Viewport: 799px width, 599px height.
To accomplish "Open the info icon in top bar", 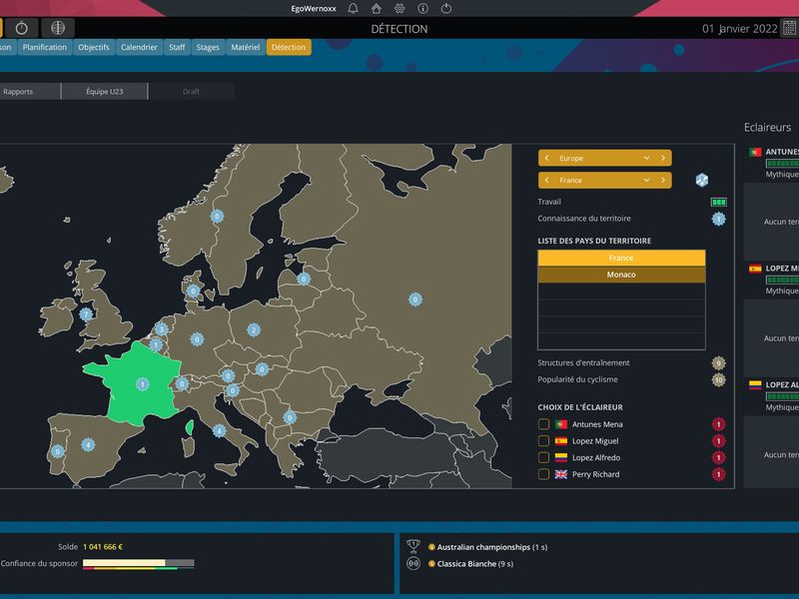I will tap(422, 8).
